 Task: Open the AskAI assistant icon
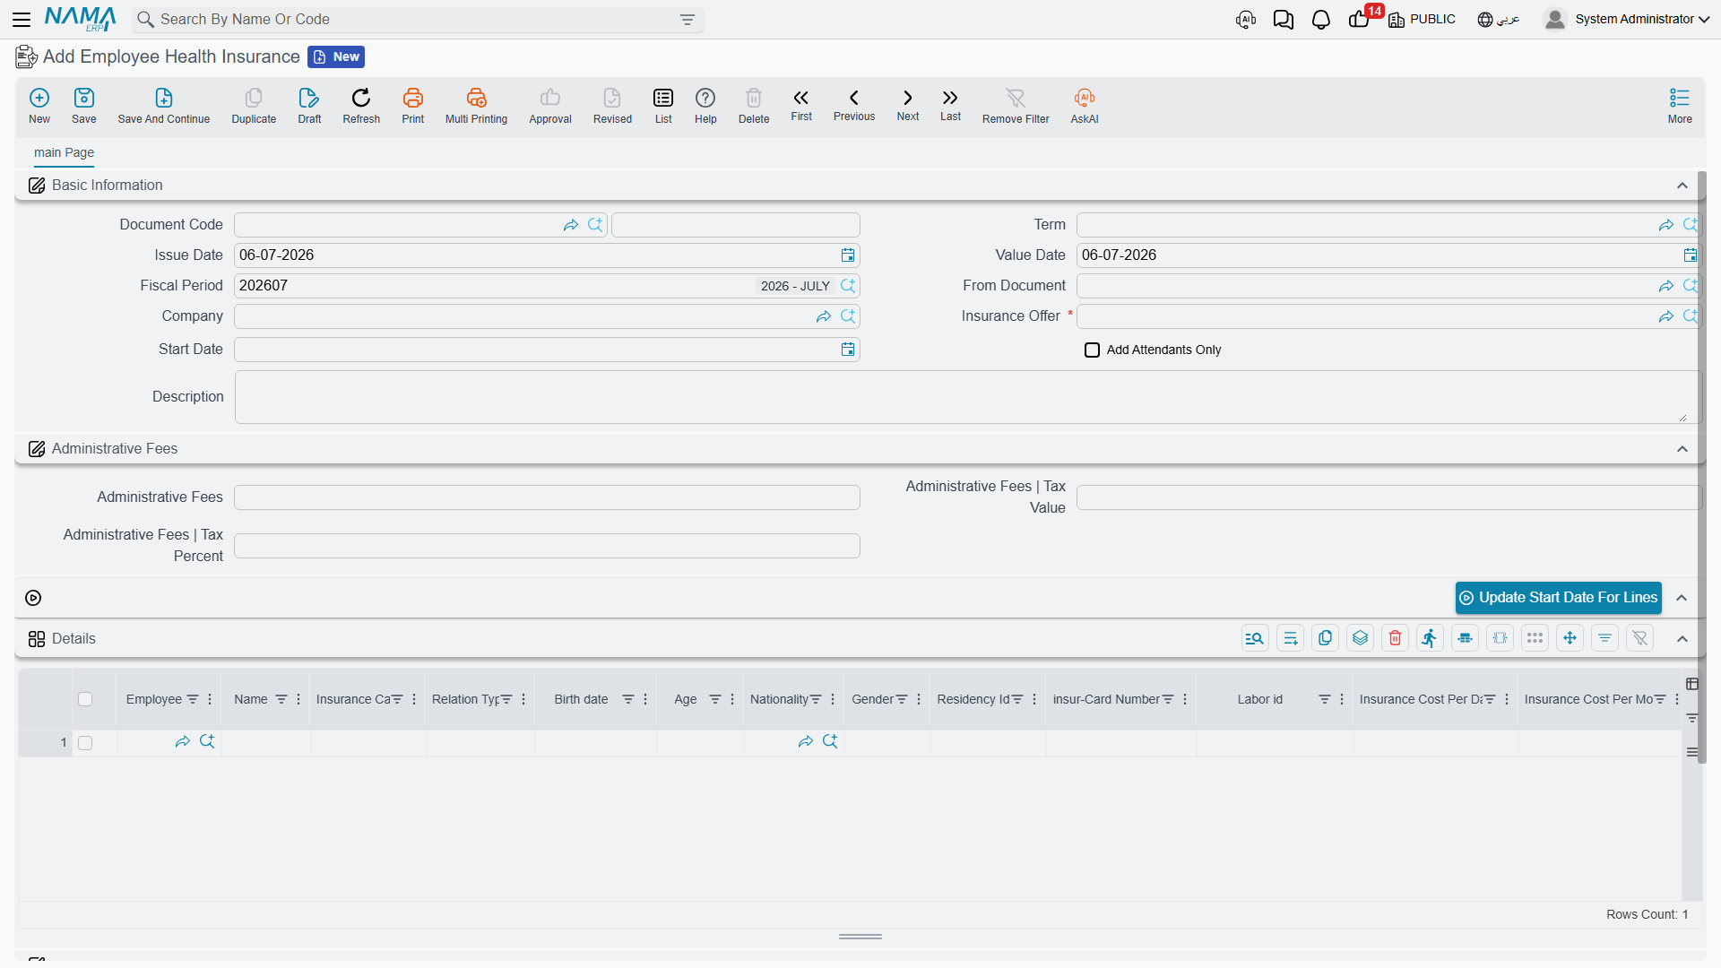click(x=1085, y=98)
